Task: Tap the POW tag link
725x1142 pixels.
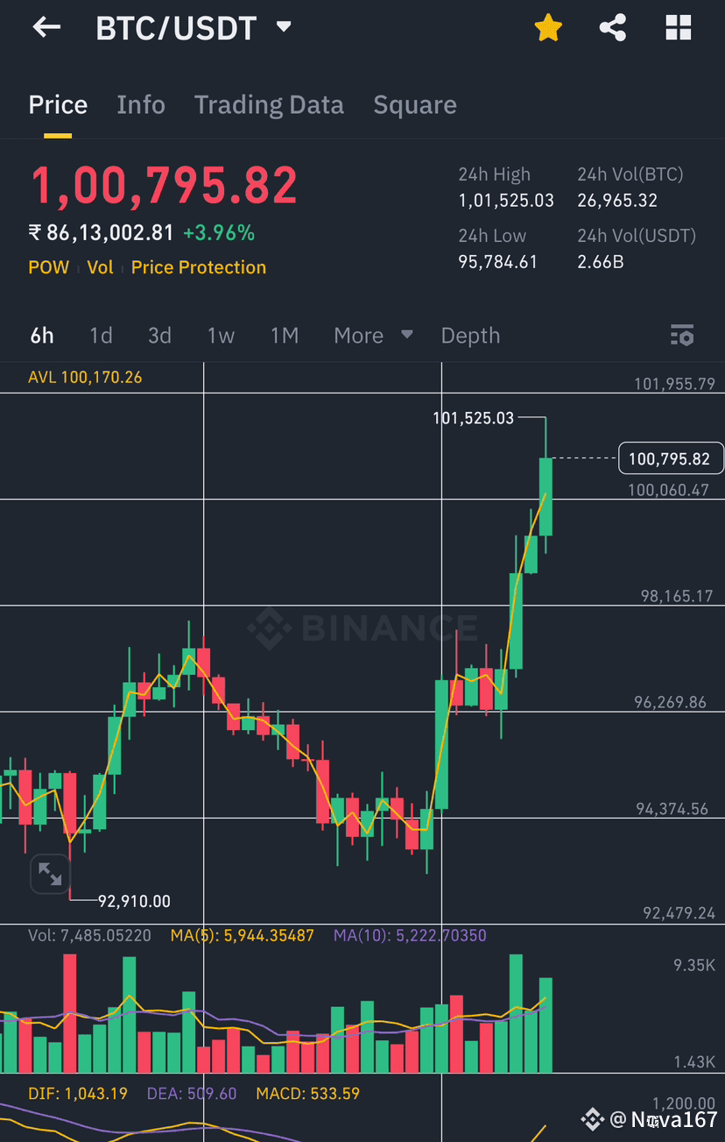Action: [x=48, y=267]
